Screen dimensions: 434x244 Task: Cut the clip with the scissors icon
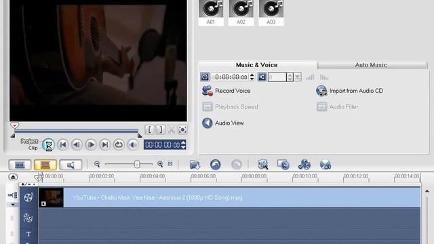172,129
